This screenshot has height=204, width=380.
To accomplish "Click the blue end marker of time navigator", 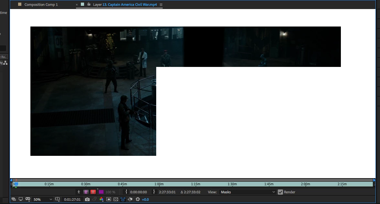I will 374,180.
